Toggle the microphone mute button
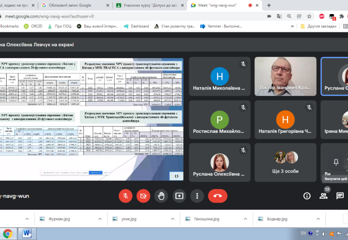 pos(125,196)
